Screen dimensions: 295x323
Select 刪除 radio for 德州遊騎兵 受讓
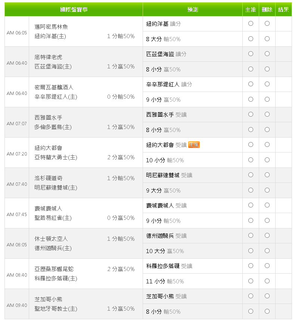(267, 235)
